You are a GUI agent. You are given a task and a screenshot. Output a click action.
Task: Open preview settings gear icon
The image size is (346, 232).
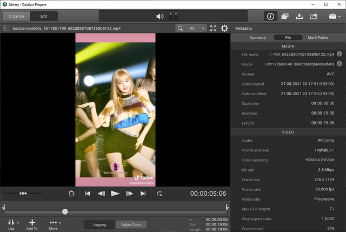(224, 28)
